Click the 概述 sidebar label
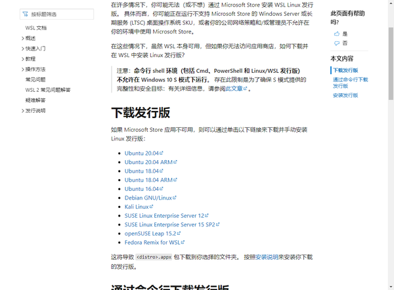Viewport: 394px width, 290px height. 30,38
